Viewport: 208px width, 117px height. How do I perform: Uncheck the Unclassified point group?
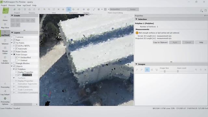pos(16,57)
